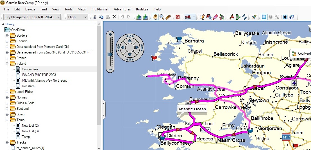Click the last toolbar icon with blue arrows
Image resolution: width=311 pixels, height=150 pixels.
pos(292,17)
